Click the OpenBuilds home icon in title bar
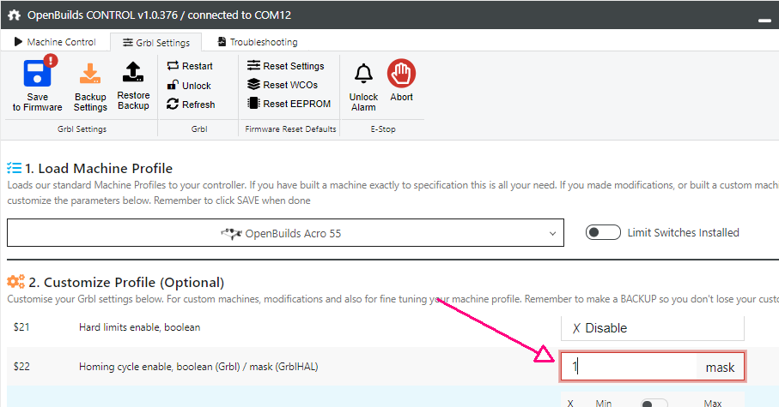The height and width of the screenshot is (407, 779). click(14, 14)
